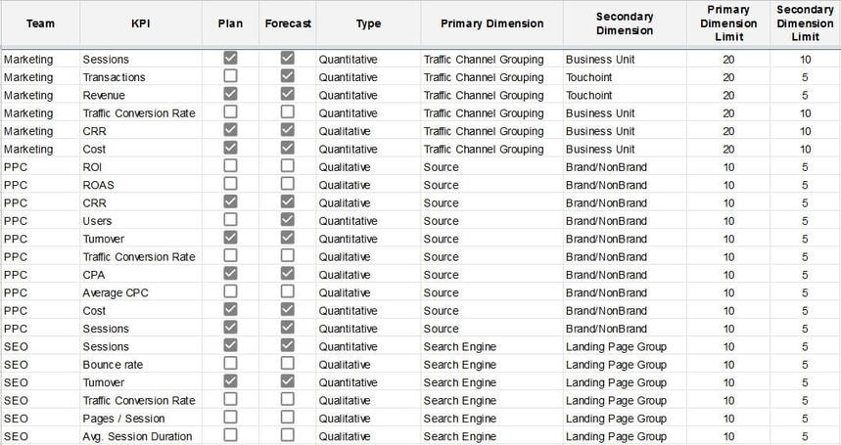Tick Plan checkbox for SEO Bounce rate

(231, 363)
